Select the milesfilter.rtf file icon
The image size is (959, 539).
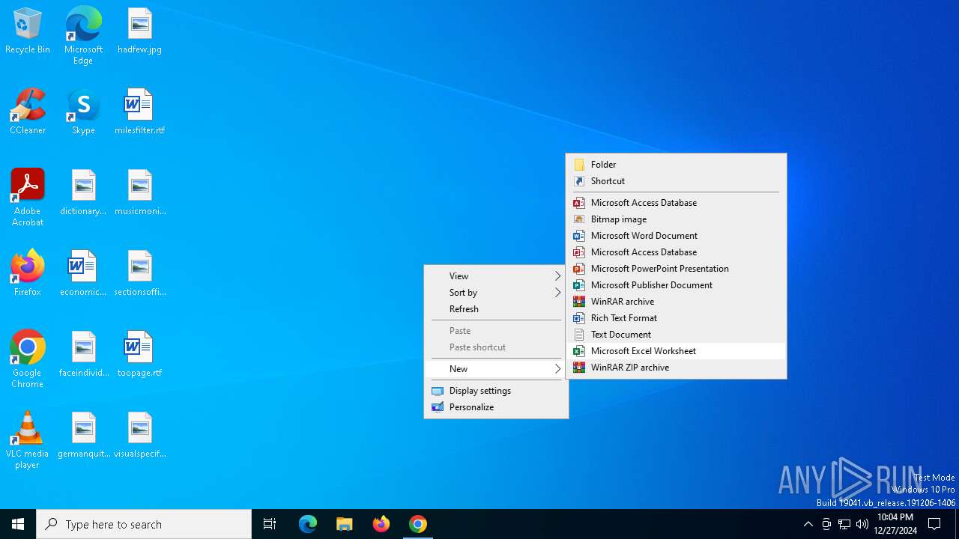pyautogui.click(x=139, y=112)
